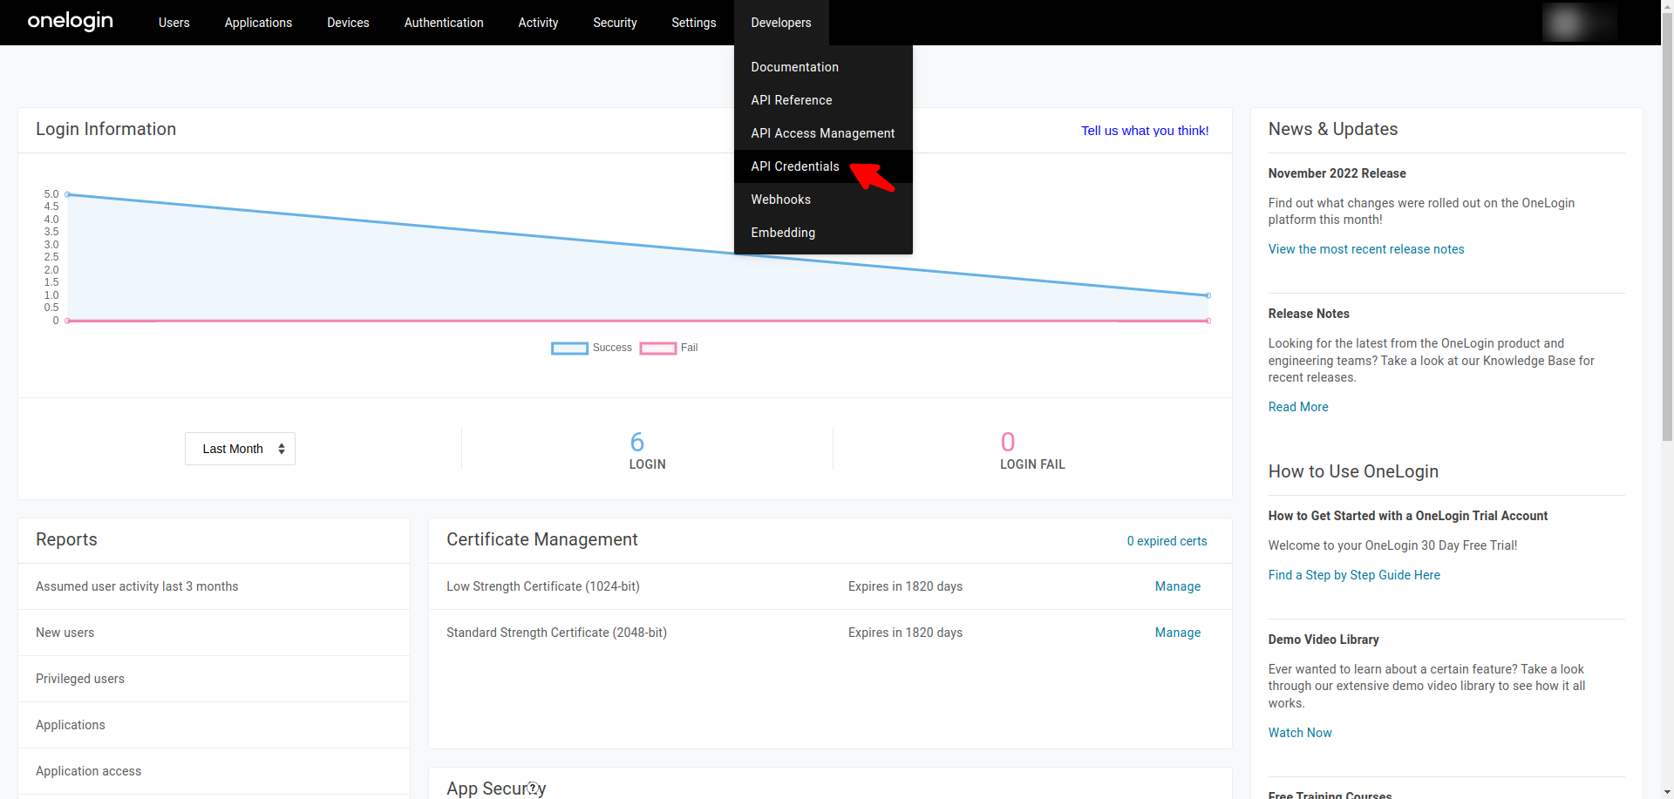Select Webhooks menu entry

click(823, 200)
